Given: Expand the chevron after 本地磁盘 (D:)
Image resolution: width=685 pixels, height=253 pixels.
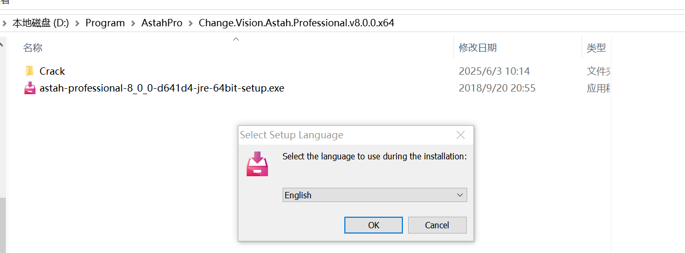Looking at the screenshot, I should pyautogui.click(x=77, y=23).
